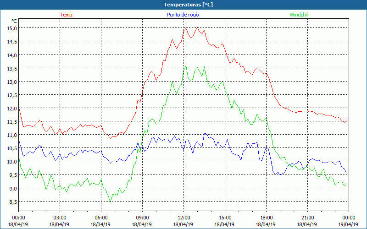Viewport: 367px width, 229px height.
Task: Click the '15:00' time axis label
Action: tap(225, 218)
